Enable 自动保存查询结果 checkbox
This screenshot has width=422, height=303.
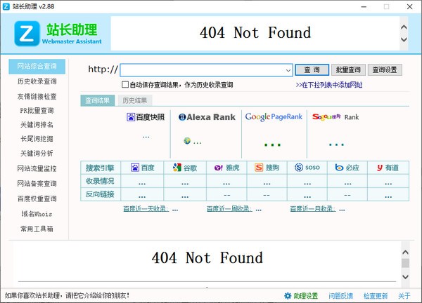point(124,84)
